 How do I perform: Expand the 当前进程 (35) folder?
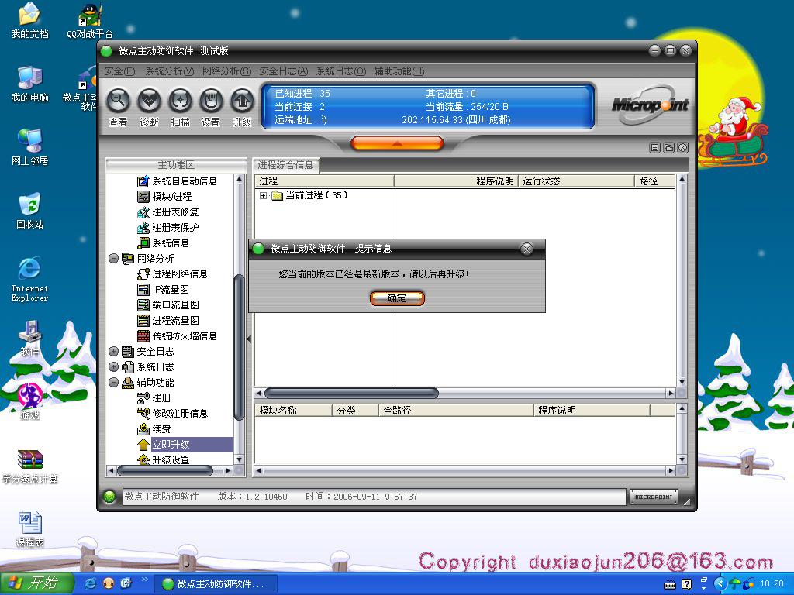(x=264, y=196)
